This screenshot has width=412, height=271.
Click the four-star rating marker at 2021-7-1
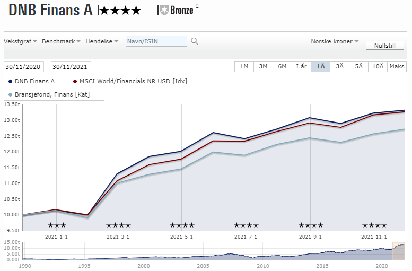246,225
